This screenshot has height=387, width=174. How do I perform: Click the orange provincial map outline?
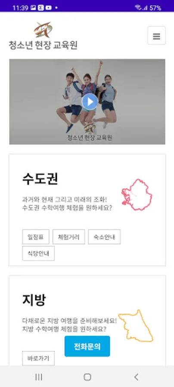tap(136, 326)
